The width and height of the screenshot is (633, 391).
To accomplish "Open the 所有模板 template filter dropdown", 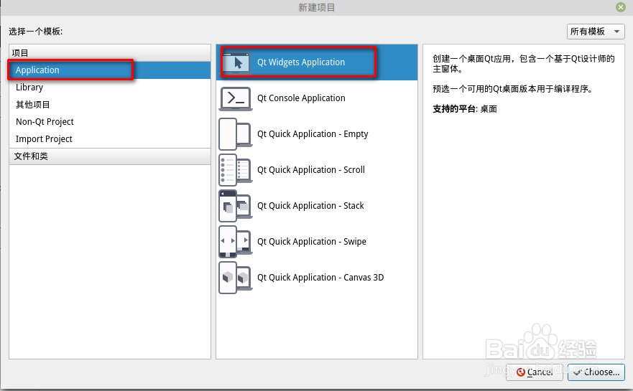I will [596, 32].
